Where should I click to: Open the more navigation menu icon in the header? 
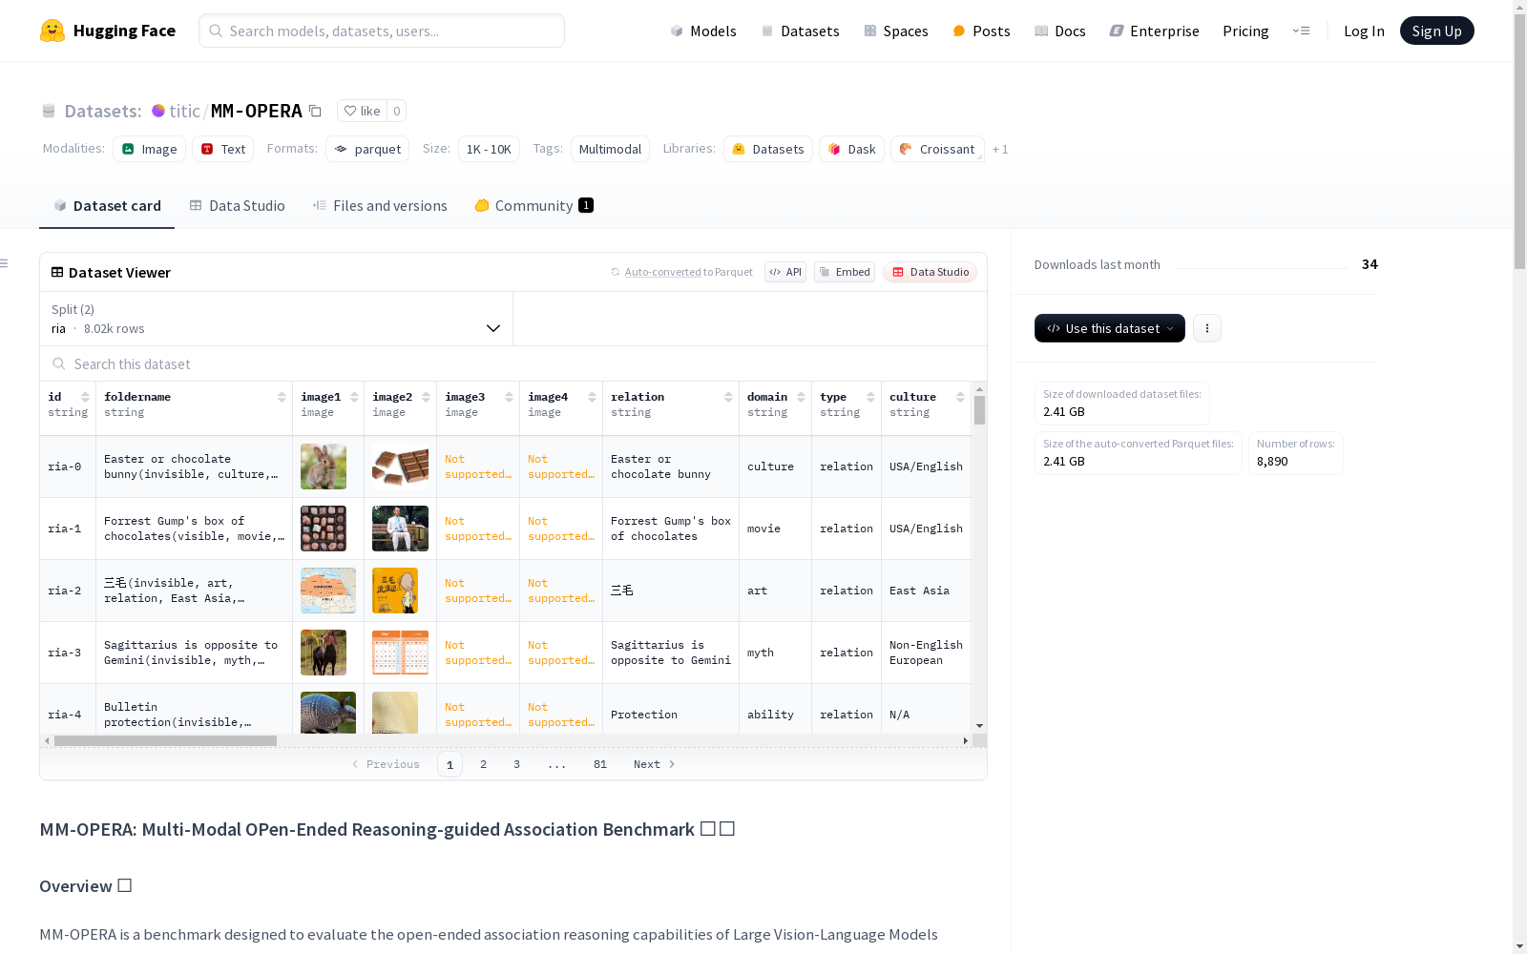[1301, 31]
